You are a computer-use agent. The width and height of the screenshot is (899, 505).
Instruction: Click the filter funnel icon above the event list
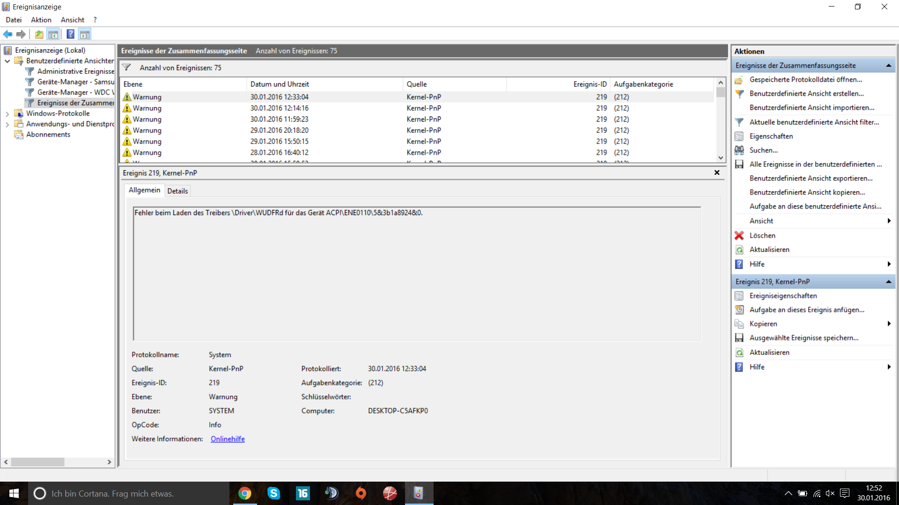point(126,68)
